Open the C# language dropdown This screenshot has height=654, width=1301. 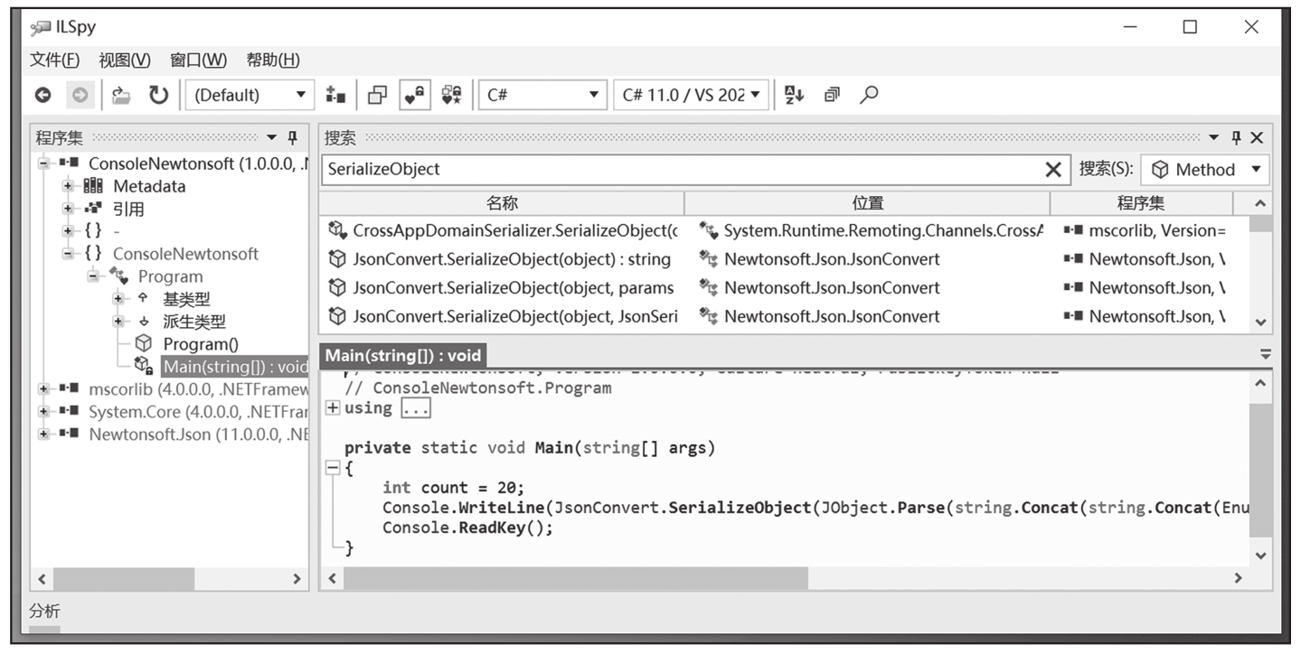pos(542,95)
